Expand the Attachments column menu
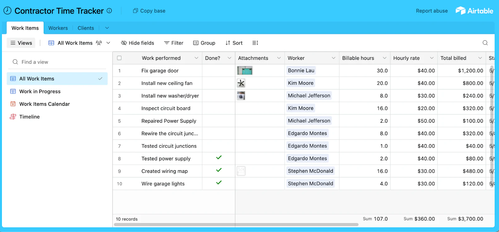499x232 pixels. click(279, 58)
